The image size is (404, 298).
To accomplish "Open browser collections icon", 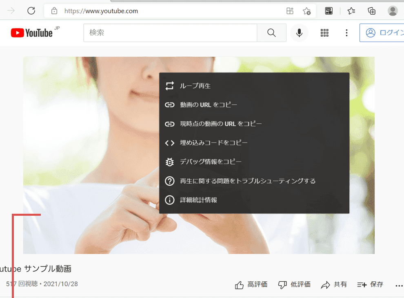I will [371, 11].
